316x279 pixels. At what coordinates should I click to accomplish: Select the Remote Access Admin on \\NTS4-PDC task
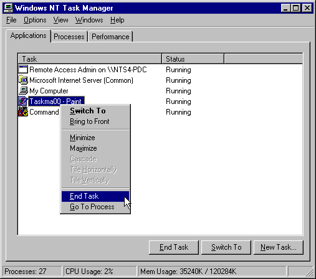88,70
